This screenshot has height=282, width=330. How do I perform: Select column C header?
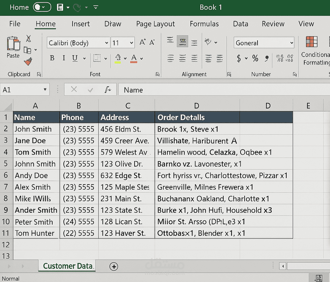coord(126,106)
